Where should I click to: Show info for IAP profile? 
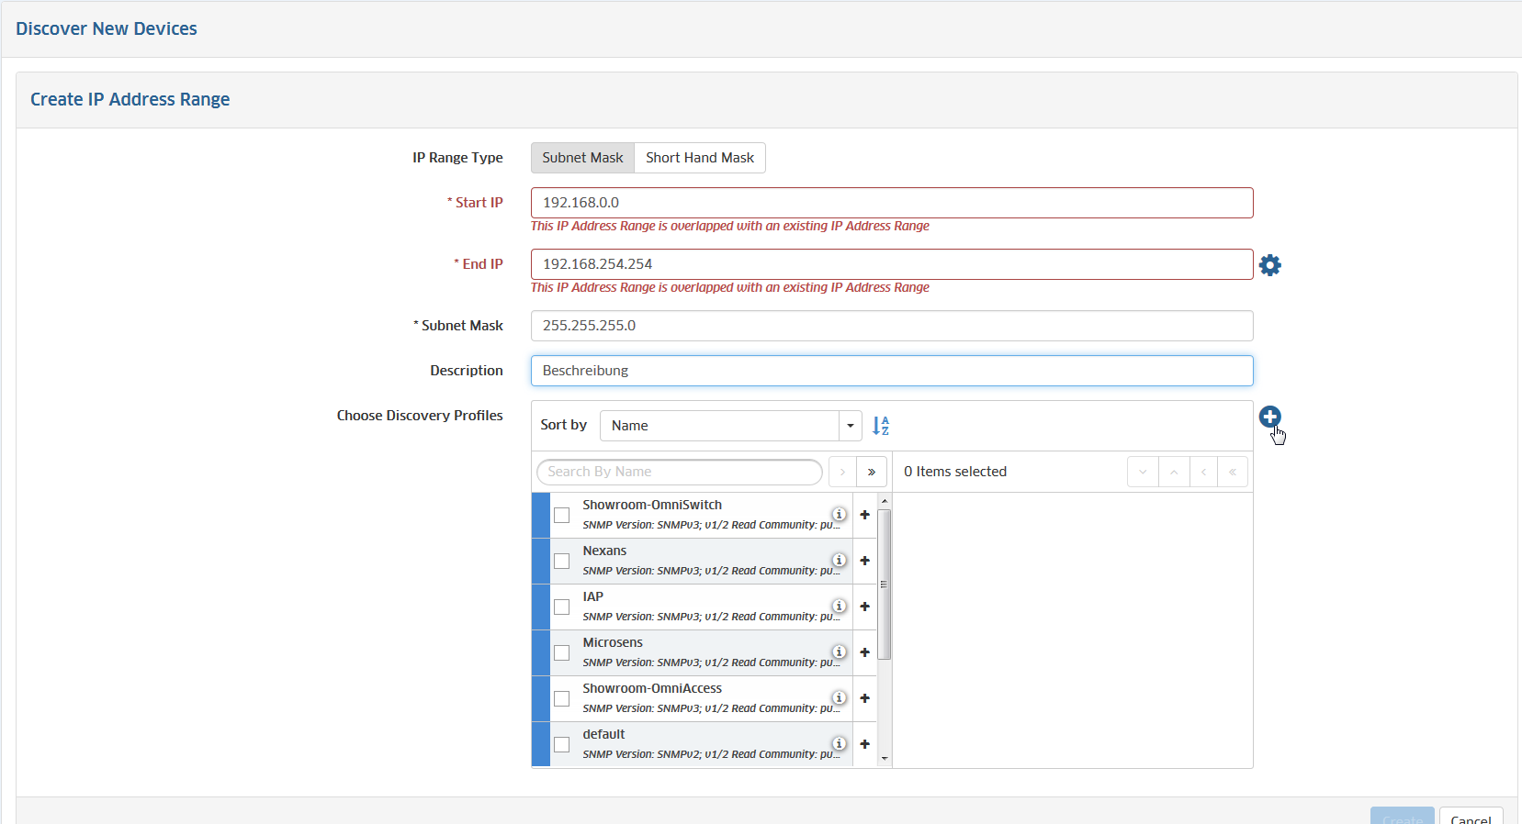839,606
